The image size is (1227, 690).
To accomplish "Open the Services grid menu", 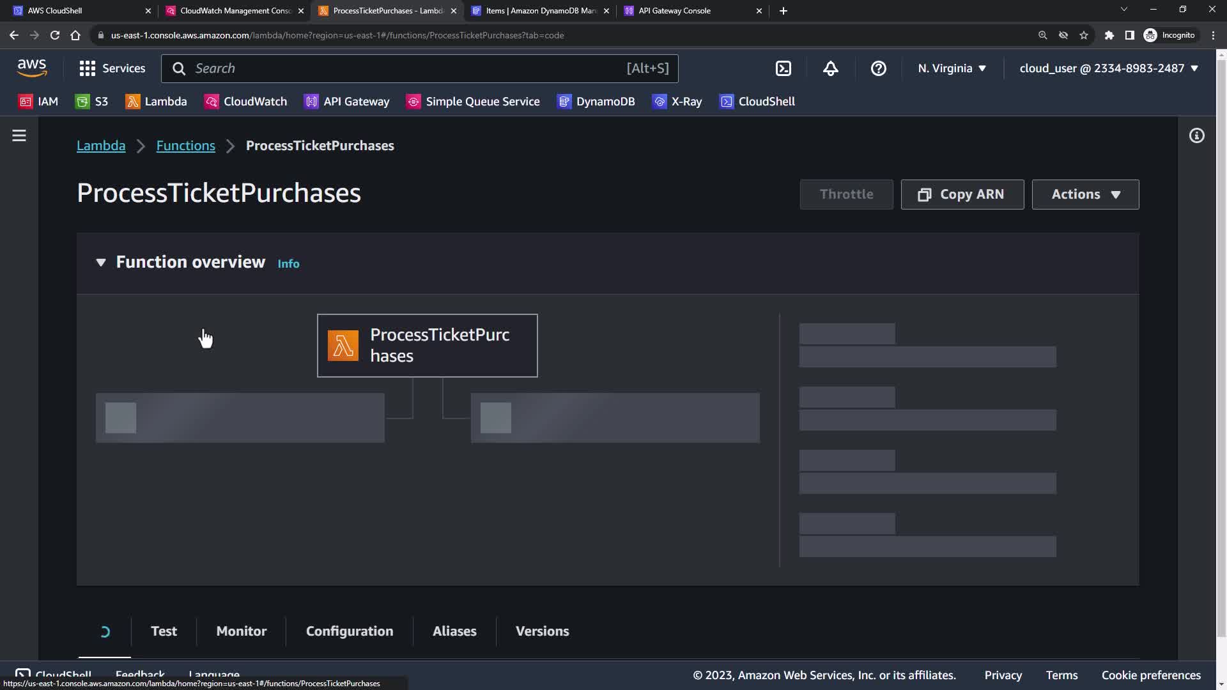I will [112, 68].
